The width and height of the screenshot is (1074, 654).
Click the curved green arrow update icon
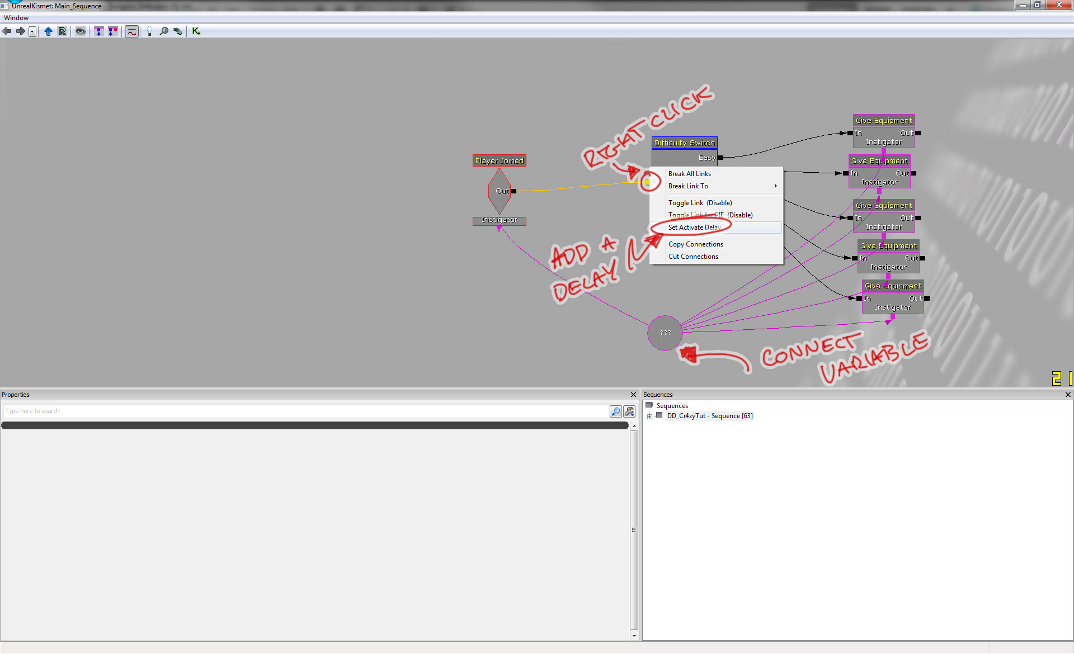(178, 31)
